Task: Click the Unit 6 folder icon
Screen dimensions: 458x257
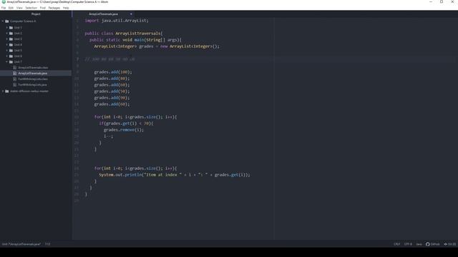Action: tap(11, 56)
